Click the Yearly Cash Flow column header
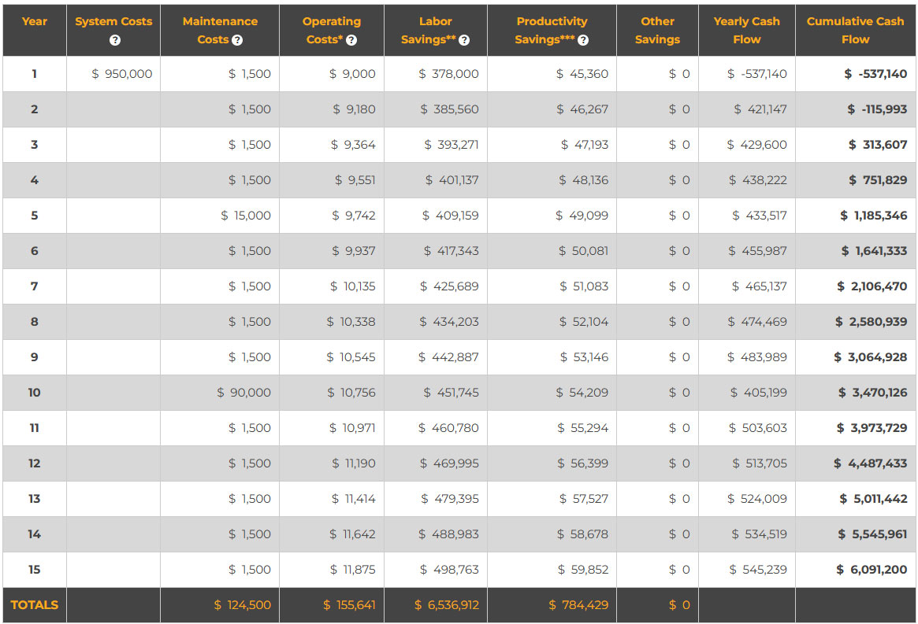Image resolution: width=918 pixels, height=624 pixels. click(746, 31)
